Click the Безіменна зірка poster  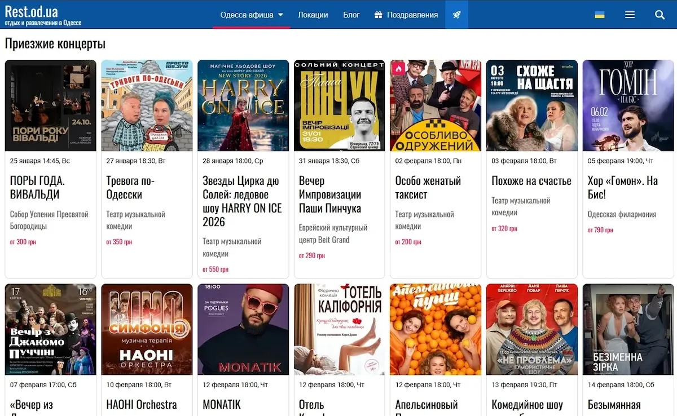(x=628, y=329)
